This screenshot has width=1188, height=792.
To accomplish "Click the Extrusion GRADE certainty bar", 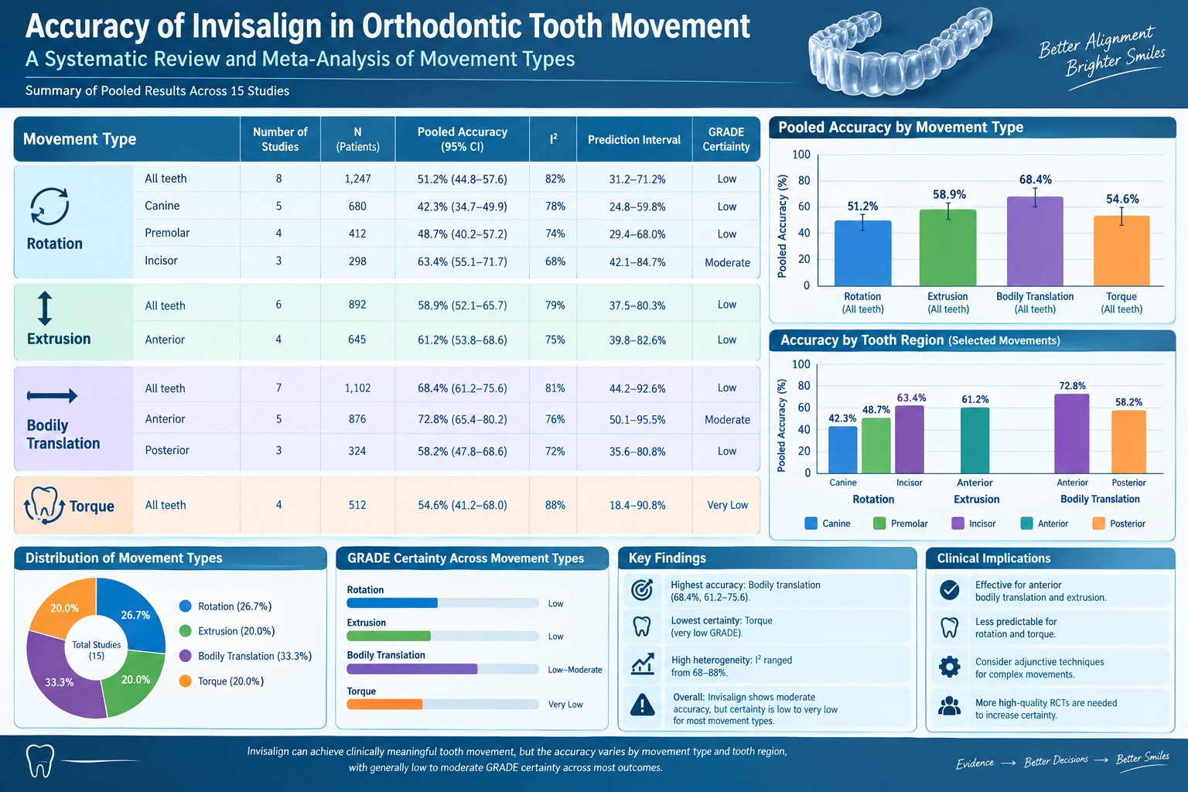I will click(x=443, y=636).
